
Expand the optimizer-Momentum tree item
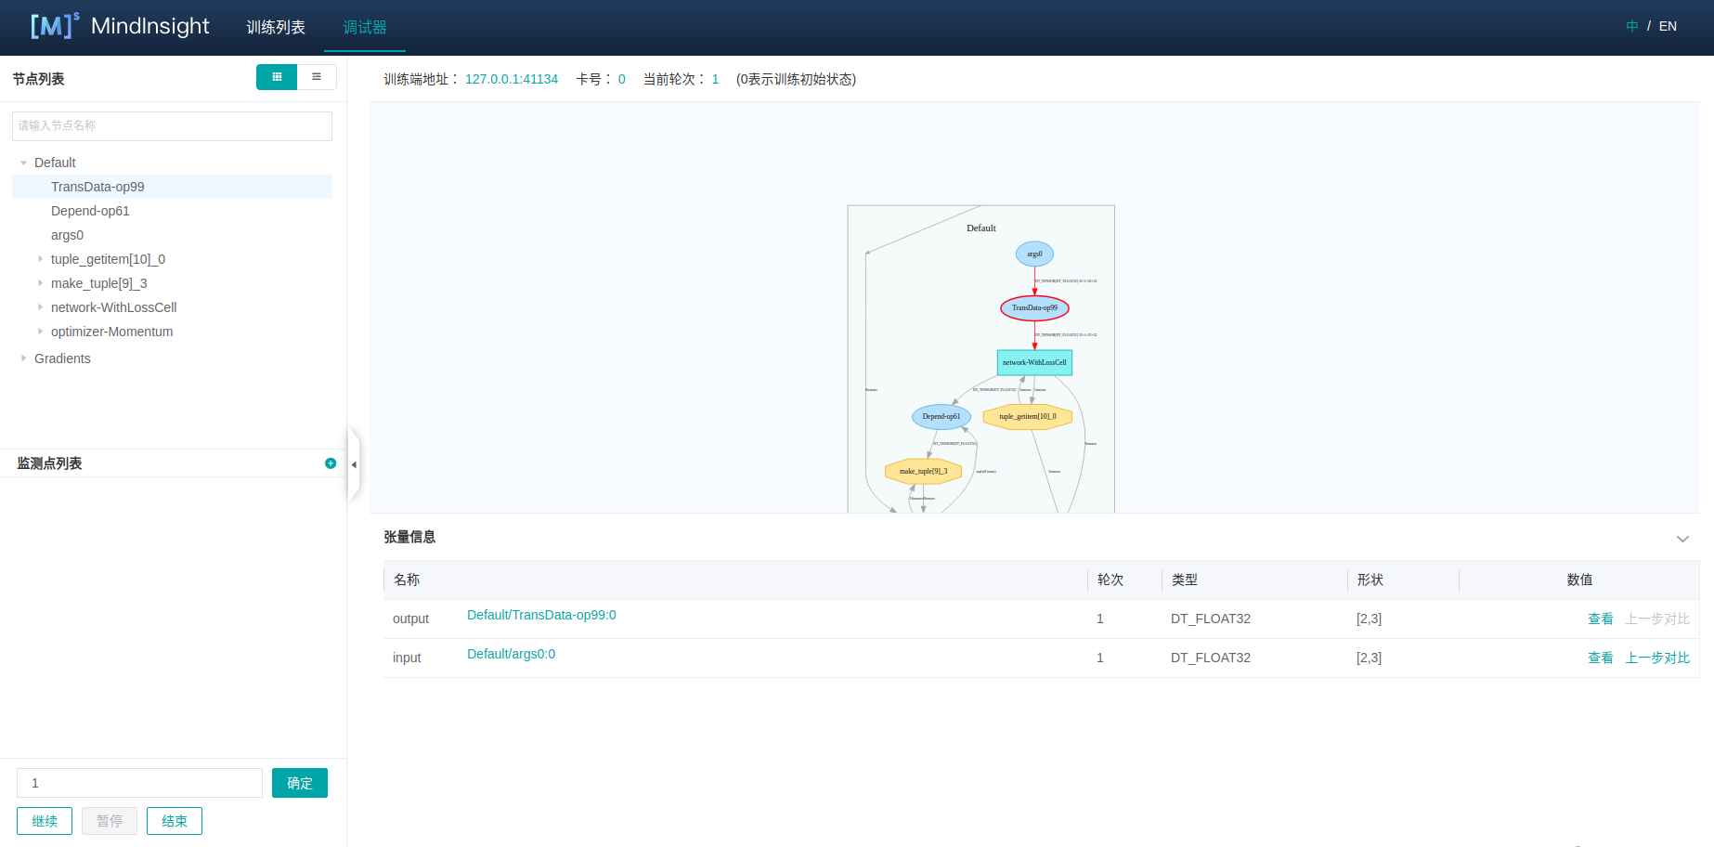(x=40, y=332)
